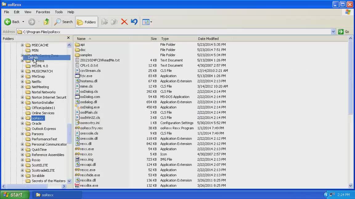Select the ooDialog.com file icon
The image size is (355, 199).
tap(77, 96)
